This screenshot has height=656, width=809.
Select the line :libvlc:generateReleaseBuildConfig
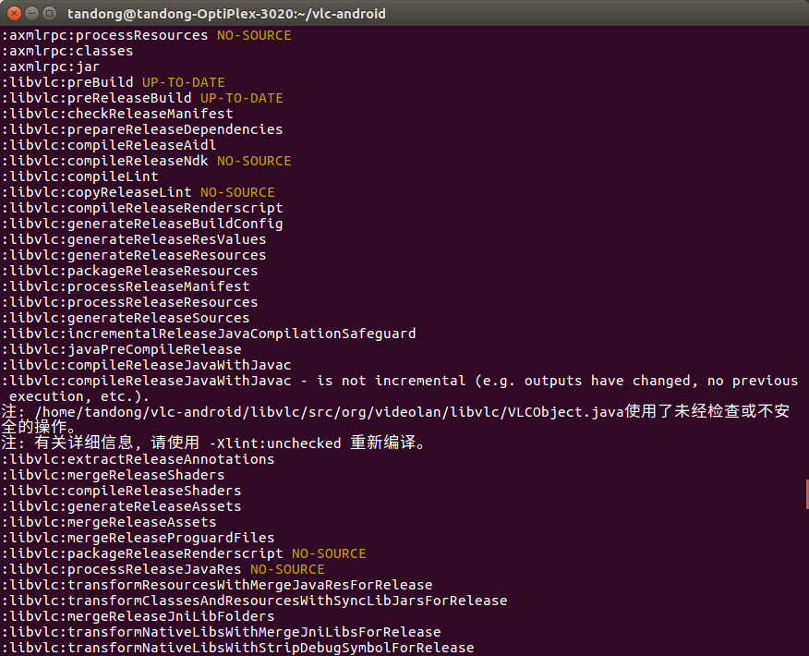[x=142, y=224]
